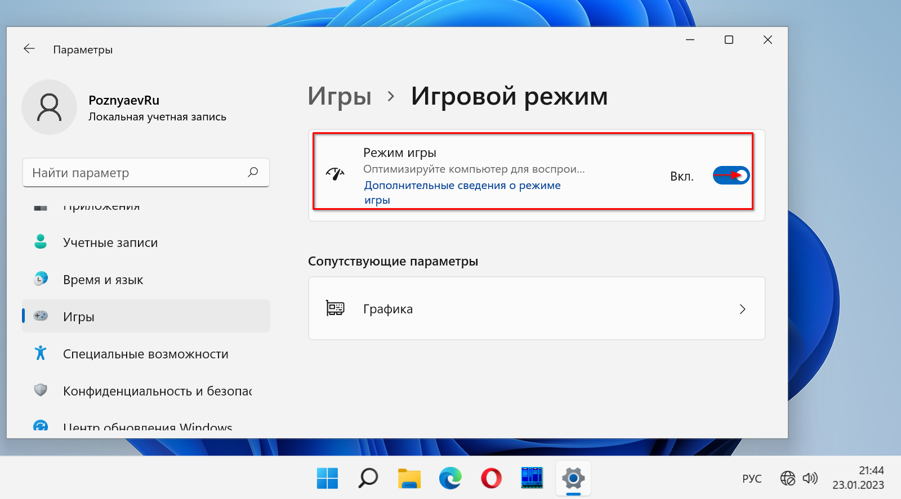The image size is (901, 499).
Task: Click the PoznyaevRu user avatar icon
Action: (49, 107)
